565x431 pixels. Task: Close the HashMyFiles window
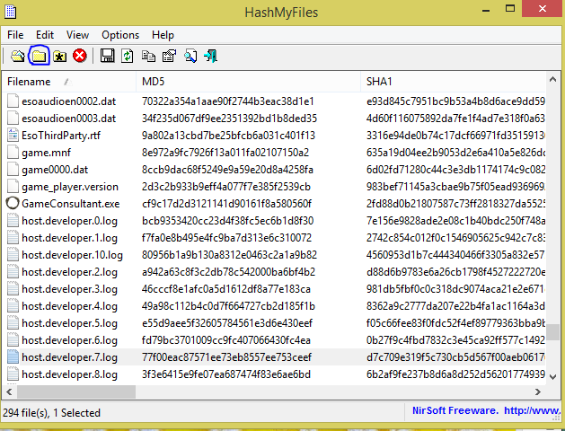(543, 9)
